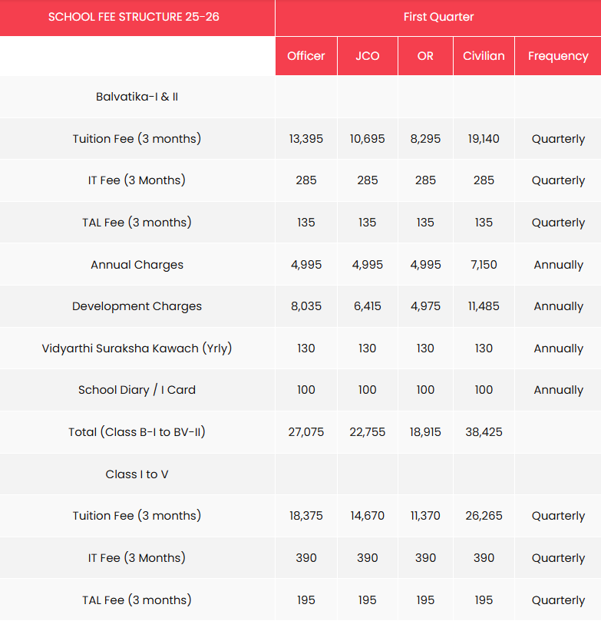Screen dimensions: 601x621
Task: Select the OR column header
Action: 425,56
